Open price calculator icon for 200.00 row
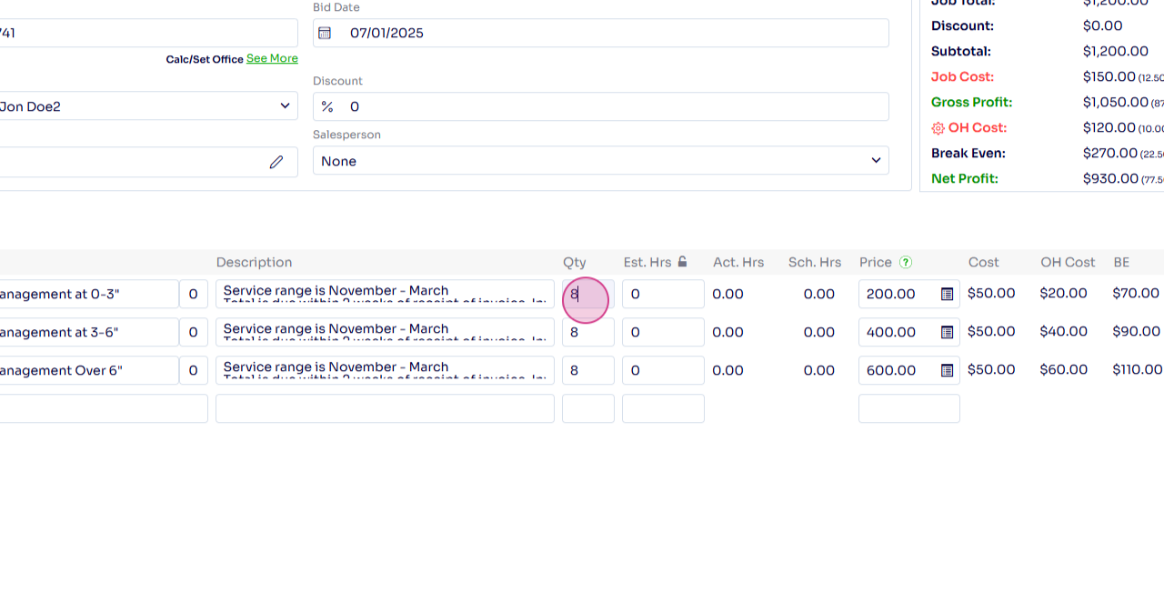The image size is (1164, 593). coord(947,295)
